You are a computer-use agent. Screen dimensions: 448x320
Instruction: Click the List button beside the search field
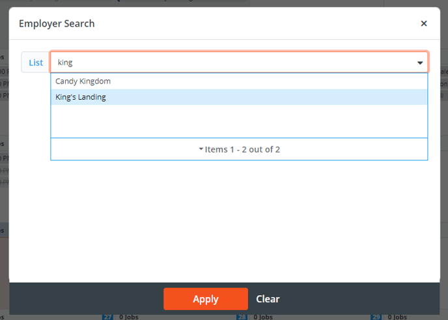pyautogui.click(x=36, y=63)
